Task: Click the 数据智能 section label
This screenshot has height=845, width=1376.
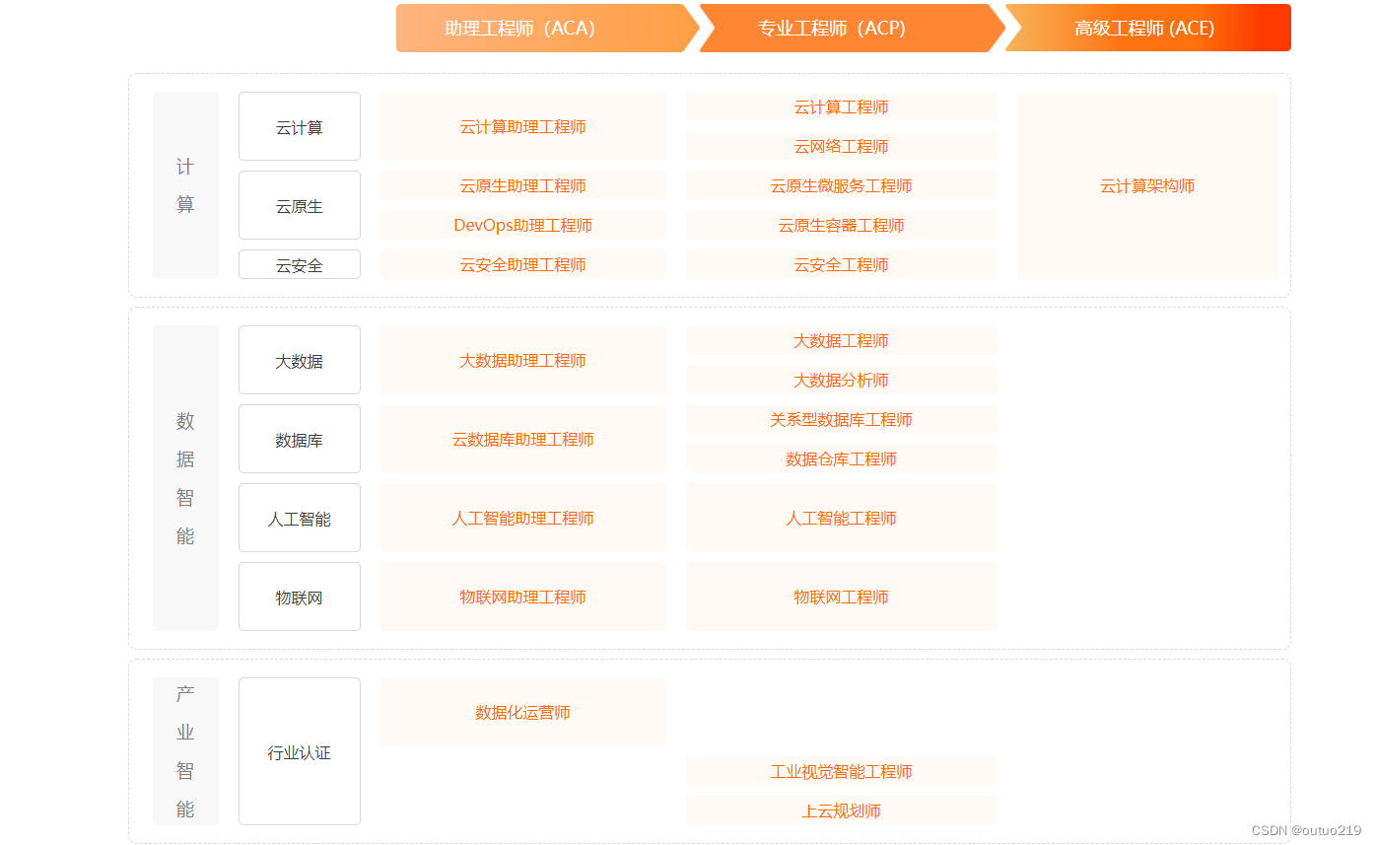Action: [185, 478]
